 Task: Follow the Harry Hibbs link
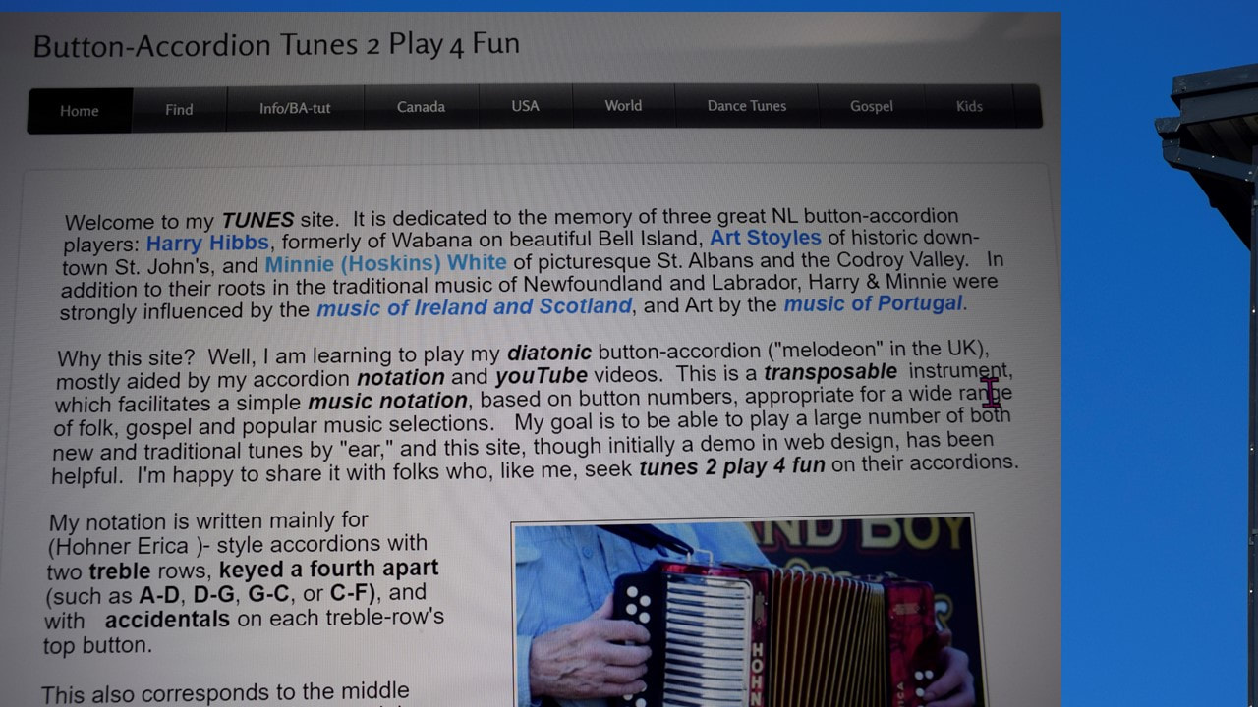(x=207, y=243)
